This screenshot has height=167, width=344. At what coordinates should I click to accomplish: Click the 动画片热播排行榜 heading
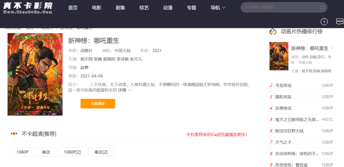302,31
